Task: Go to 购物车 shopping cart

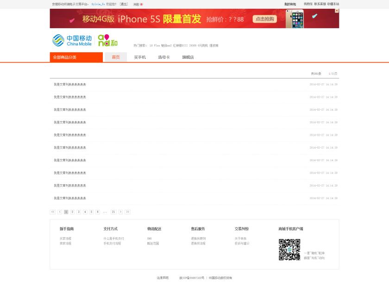Action: pos(308,4)
